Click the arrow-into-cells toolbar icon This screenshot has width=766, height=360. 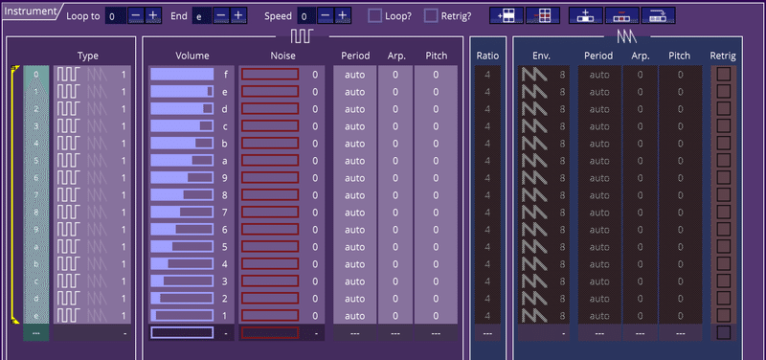[x=659, y=15]
